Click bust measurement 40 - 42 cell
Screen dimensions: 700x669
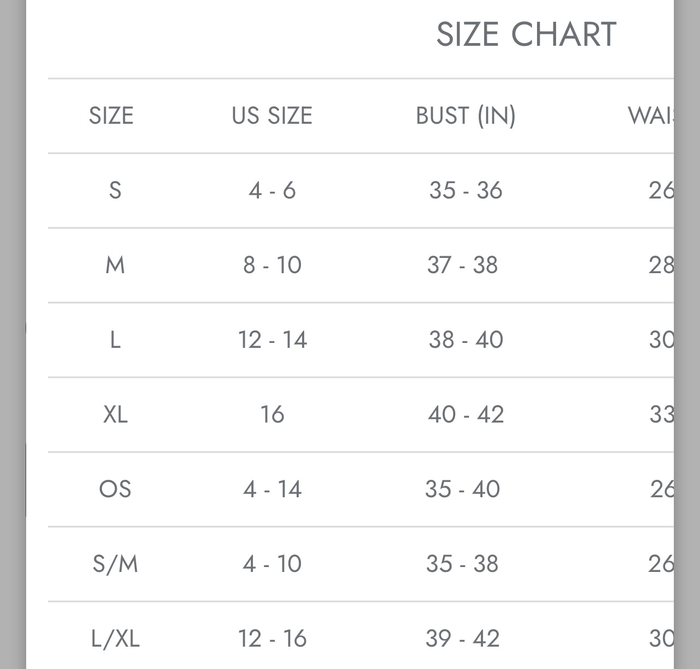pyautogui.click(x=466, y=414)
